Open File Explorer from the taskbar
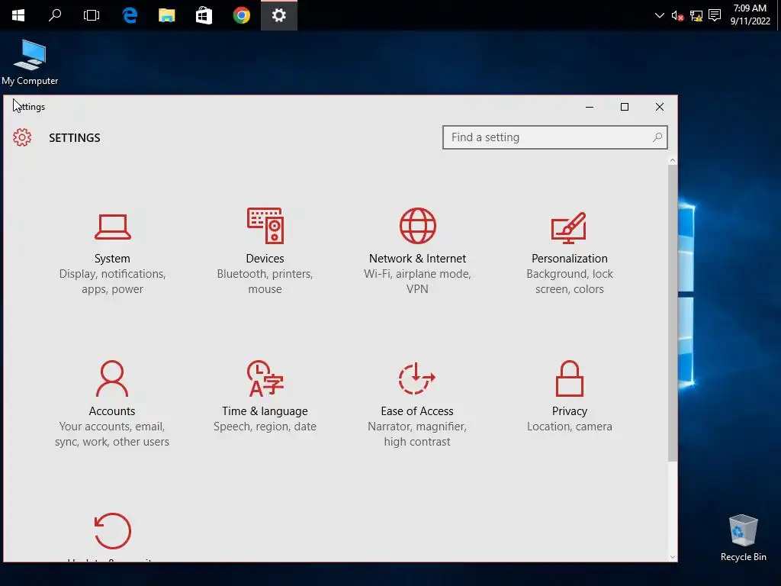Screen dimensions: 781x586 [167, 15]
